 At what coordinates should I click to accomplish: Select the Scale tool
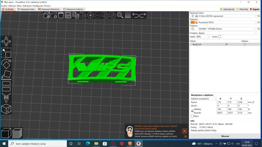[6, 53]
